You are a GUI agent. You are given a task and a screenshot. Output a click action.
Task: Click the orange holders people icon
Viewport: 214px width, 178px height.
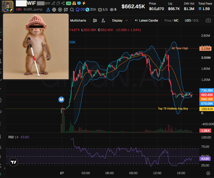[x=74, y=3]
